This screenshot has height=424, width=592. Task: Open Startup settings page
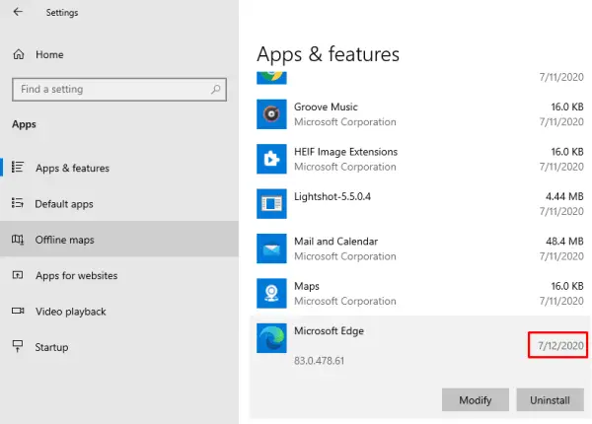click(x=51, y=347)
